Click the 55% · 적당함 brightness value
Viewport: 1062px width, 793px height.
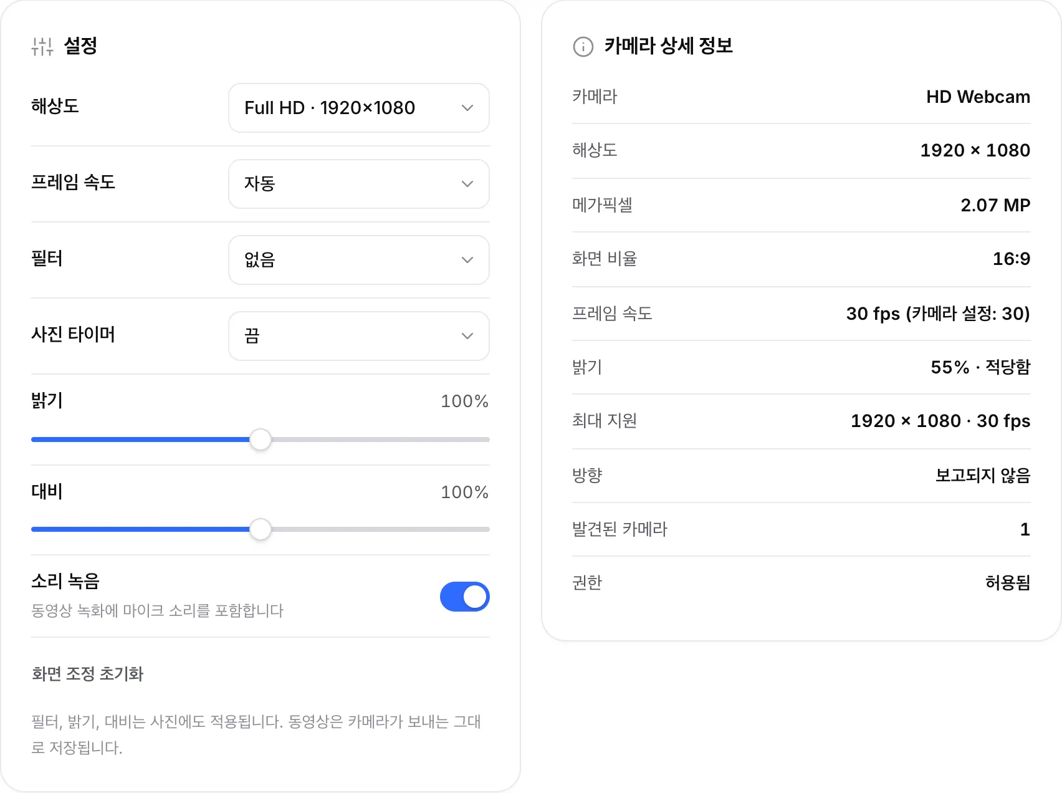980,367
